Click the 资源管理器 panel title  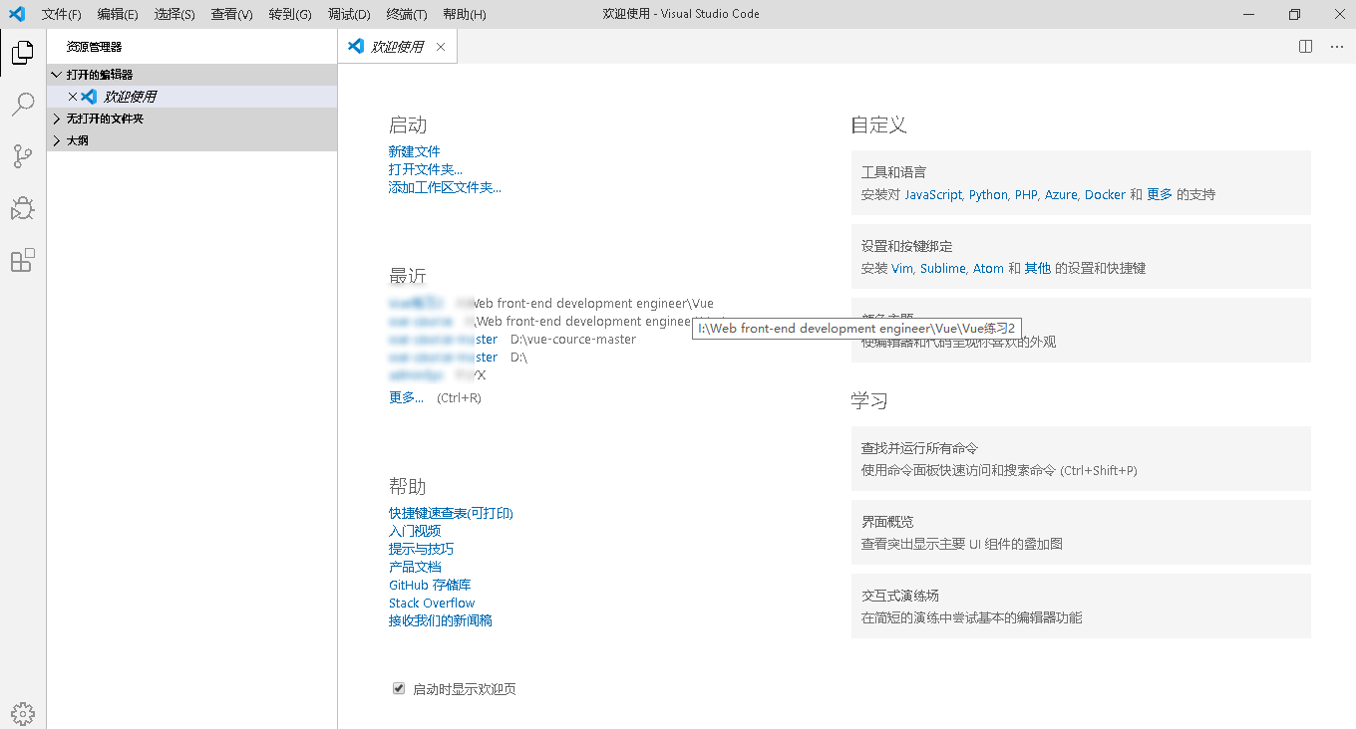coord(94,47)
